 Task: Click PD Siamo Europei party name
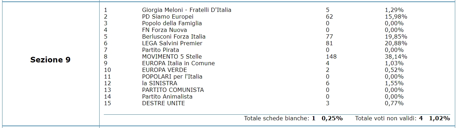click(168, 16)
